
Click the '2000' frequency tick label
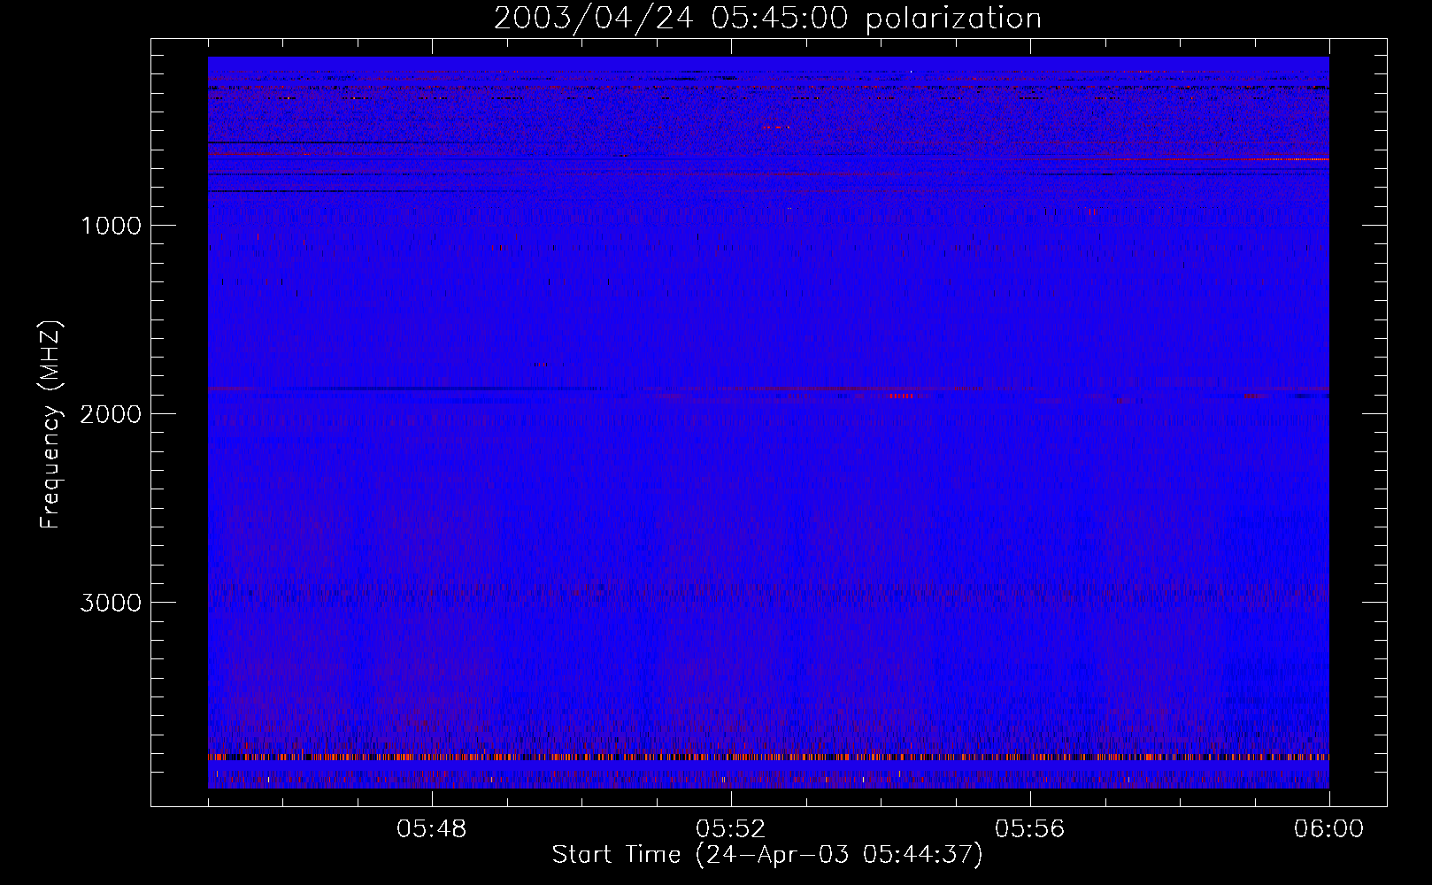click(111, 414)
